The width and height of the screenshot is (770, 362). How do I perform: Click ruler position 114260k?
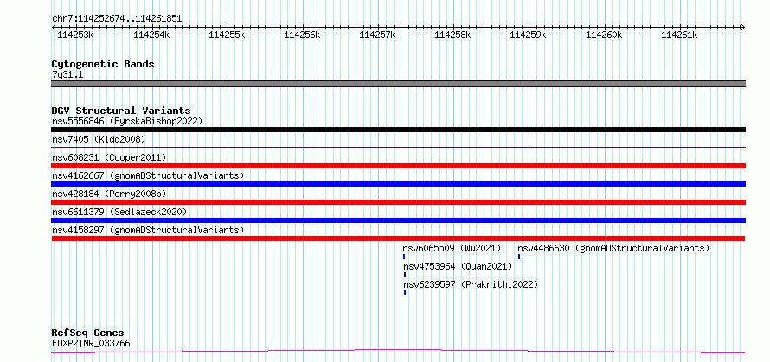tap(604, 35)
